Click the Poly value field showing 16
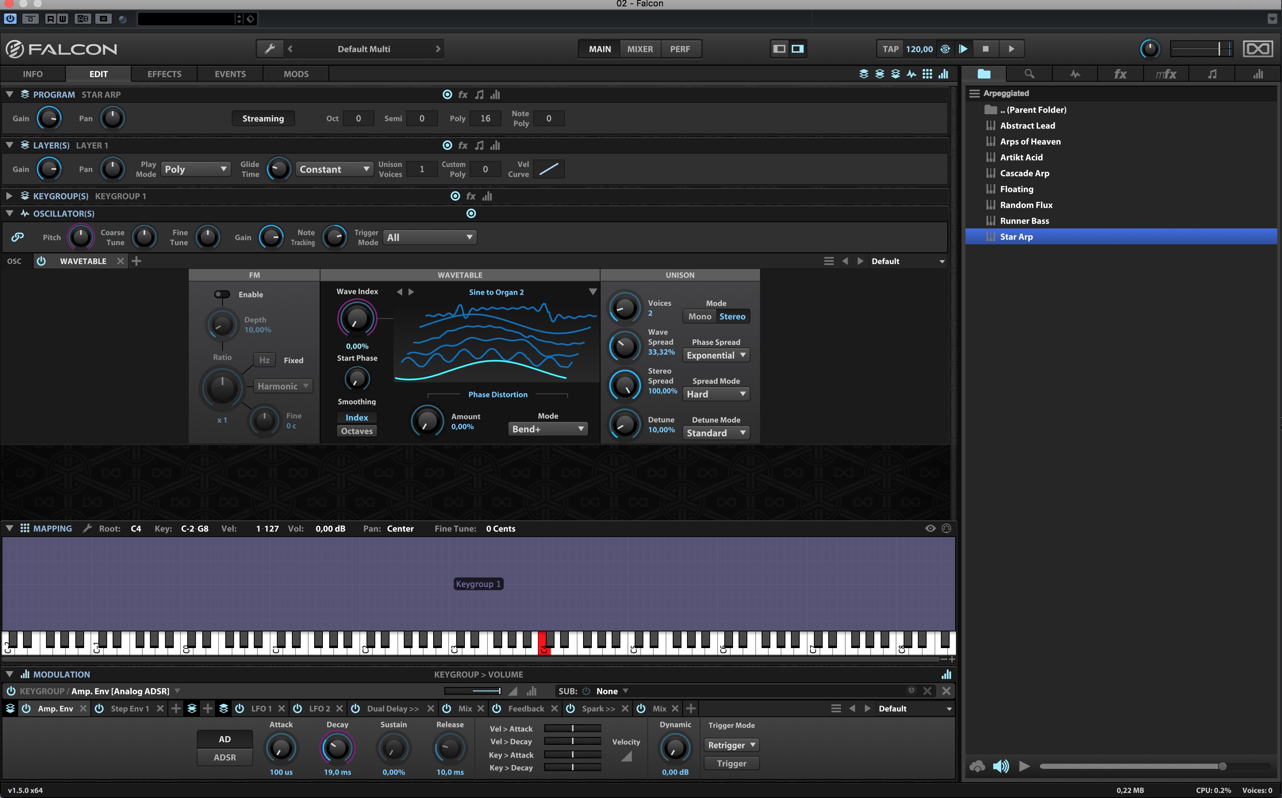1282x798 pixels. click(485, 119)
